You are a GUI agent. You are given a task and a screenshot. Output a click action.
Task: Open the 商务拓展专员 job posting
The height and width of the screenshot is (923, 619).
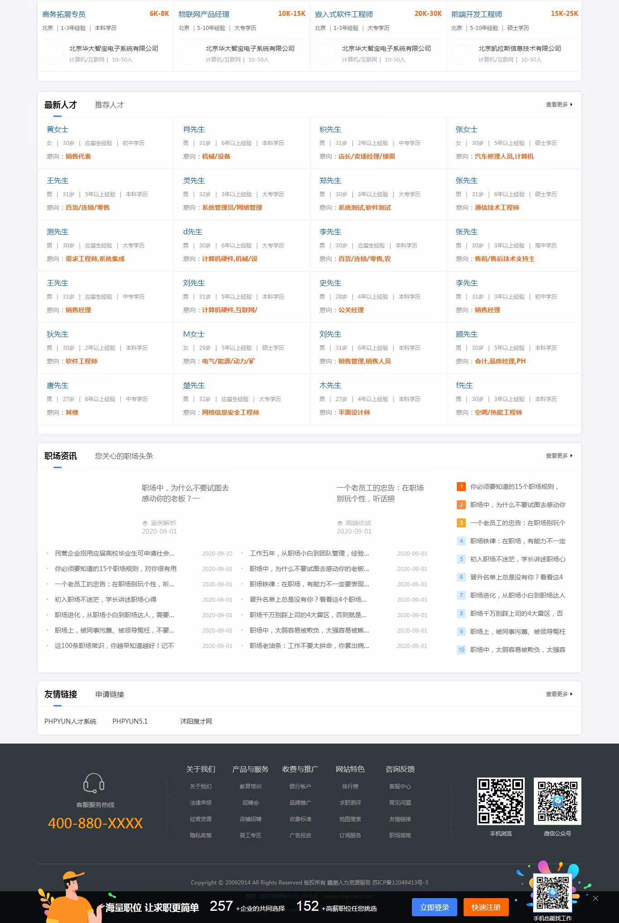[x=64, y=14]
